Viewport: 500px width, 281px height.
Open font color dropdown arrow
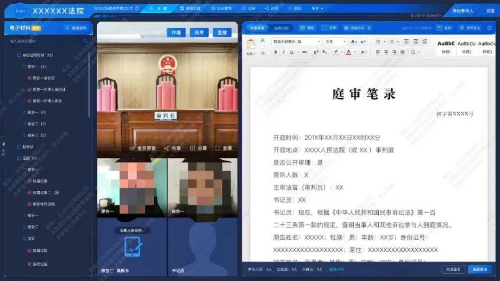click(355, 52)
